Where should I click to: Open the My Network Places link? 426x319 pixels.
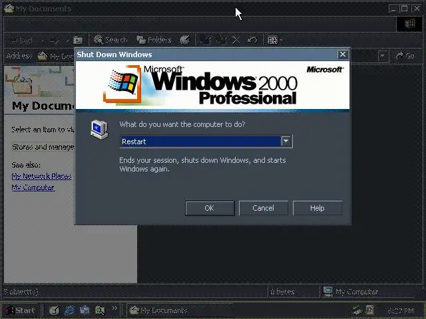[x=41, y=176]
